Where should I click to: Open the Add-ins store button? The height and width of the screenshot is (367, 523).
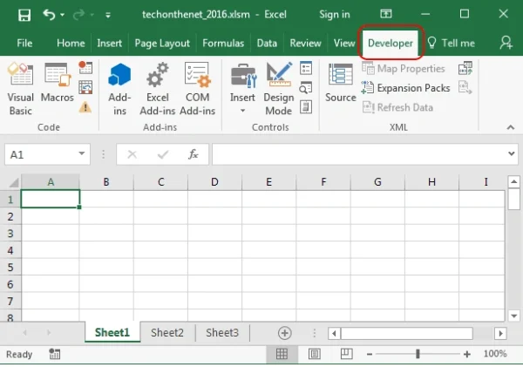pyautogui.click(x=119, y=88)
